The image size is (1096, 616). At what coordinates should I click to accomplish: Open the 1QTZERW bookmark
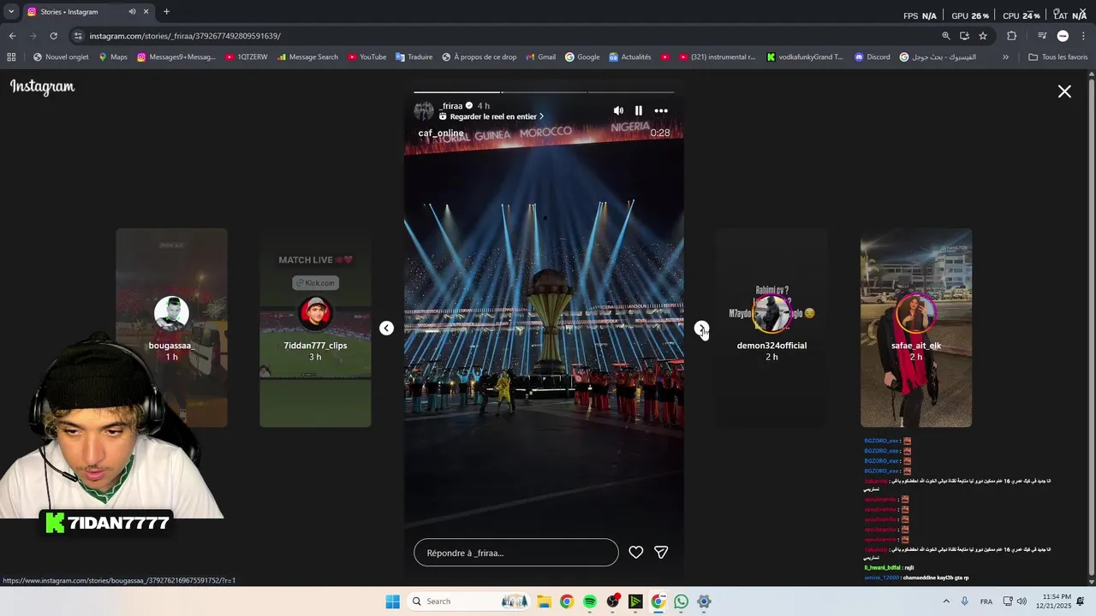click(x=247, y=57)
